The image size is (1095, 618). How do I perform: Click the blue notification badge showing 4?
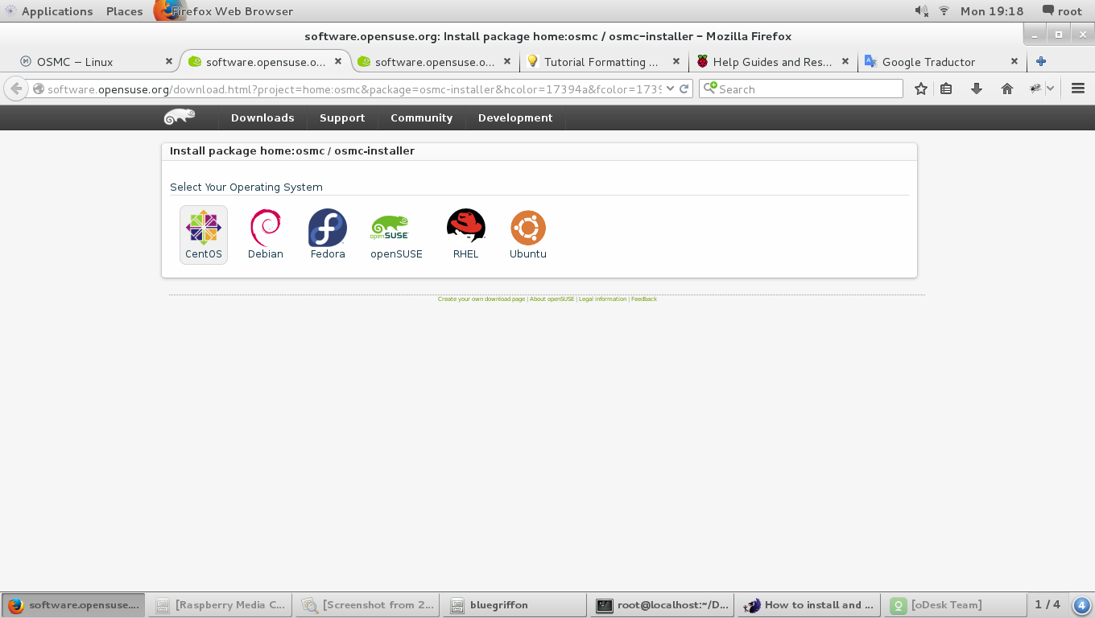(x=1082, y=605)
